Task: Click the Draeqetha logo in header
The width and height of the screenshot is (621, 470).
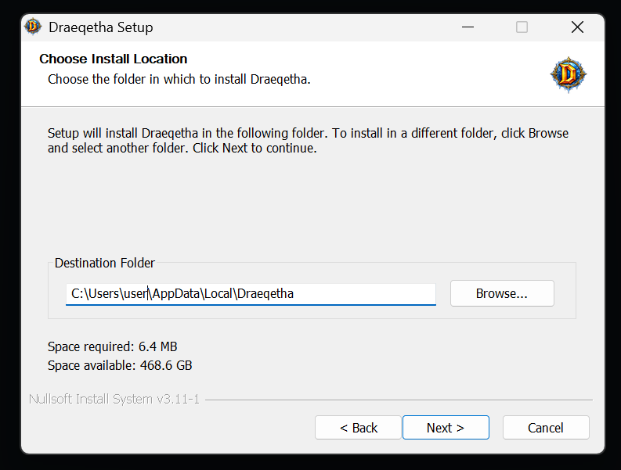Action: 569,74
